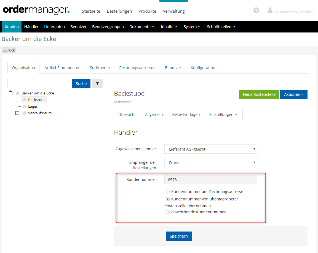Screen dimensions: 318x253
Task: Switch to Rechnungsadressen tab
Action: click(137, 68)
